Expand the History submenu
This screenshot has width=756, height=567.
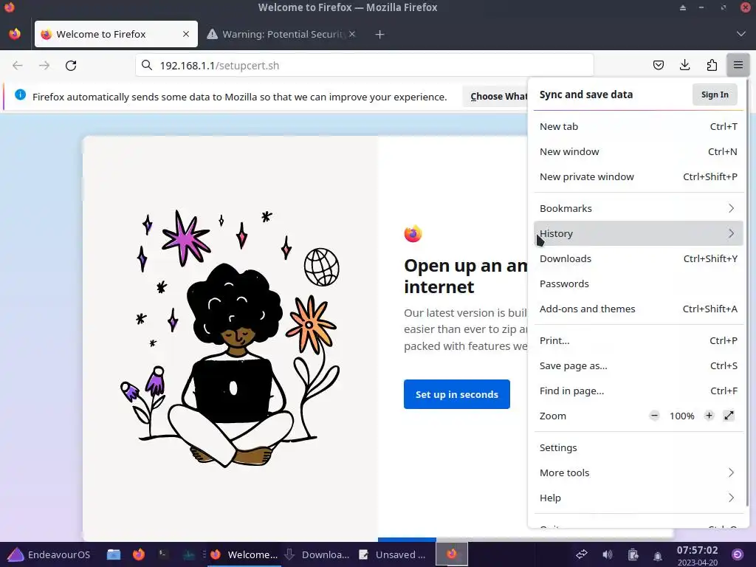pyautogui.click(x=639, y=233)
